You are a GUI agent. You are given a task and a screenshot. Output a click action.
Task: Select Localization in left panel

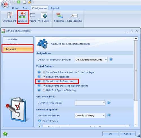pos(12,39)
